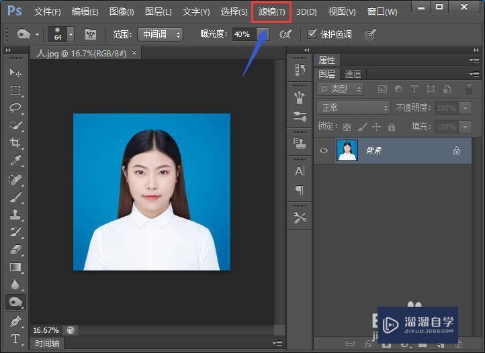Open the 曝光度 slider dropdown

point(263,34)
